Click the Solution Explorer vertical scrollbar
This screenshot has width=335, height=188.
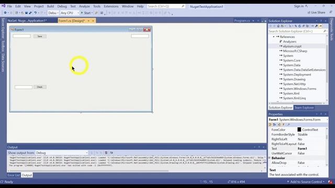pos(327,64)
